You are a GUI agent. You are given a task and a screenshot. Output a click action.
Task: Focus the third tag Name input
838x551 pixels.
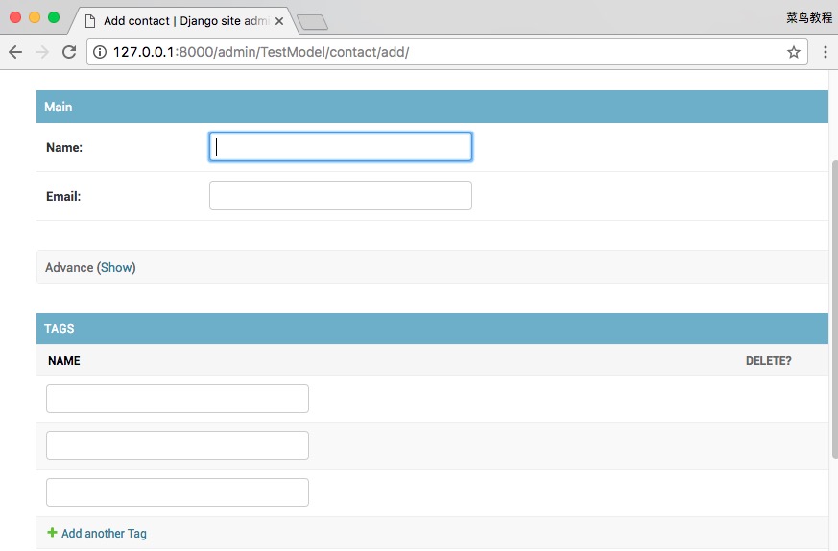[178, 492]
